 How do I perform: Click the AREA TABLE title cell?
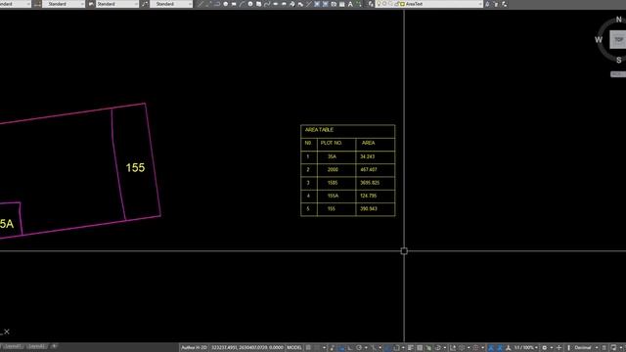tap(348, 131)
